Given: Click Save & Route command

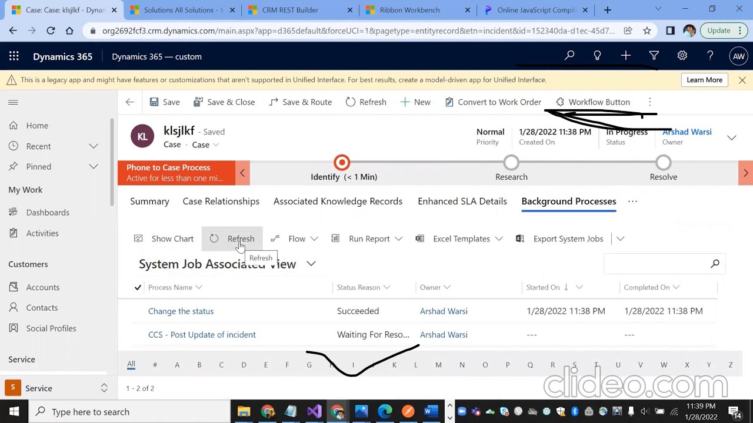Looking at the screenshot, I should click(x=300, y=102).
